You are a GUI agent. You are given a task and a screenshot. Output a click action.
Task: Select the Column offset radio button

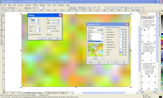click(52, 29)
